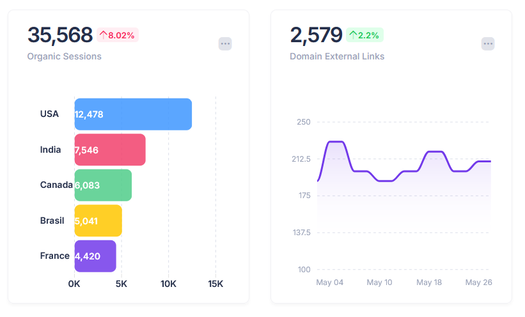This screenshot has width=525, height=317.
Task: Click the Organic Sessions subtitle
Action: 64,56
